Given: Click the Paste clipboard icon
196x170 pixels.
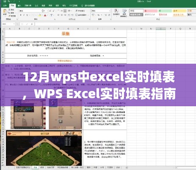Looking at the screenshot, I should (5, 11).
